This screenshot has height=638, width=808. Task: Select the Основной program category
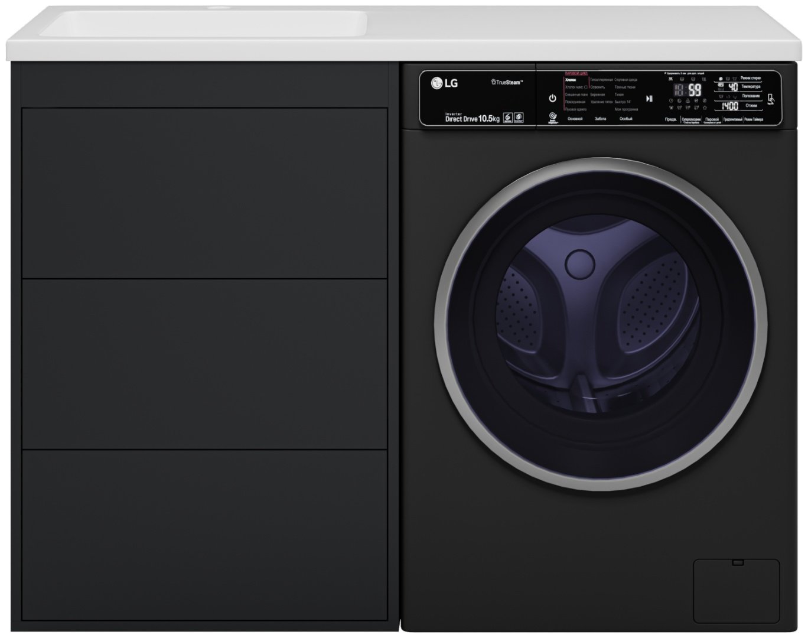575,119
